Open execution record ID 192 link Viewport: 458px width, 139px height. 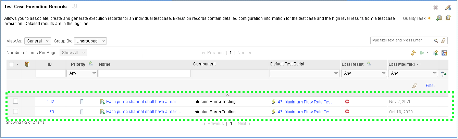(x=50, y=102)
